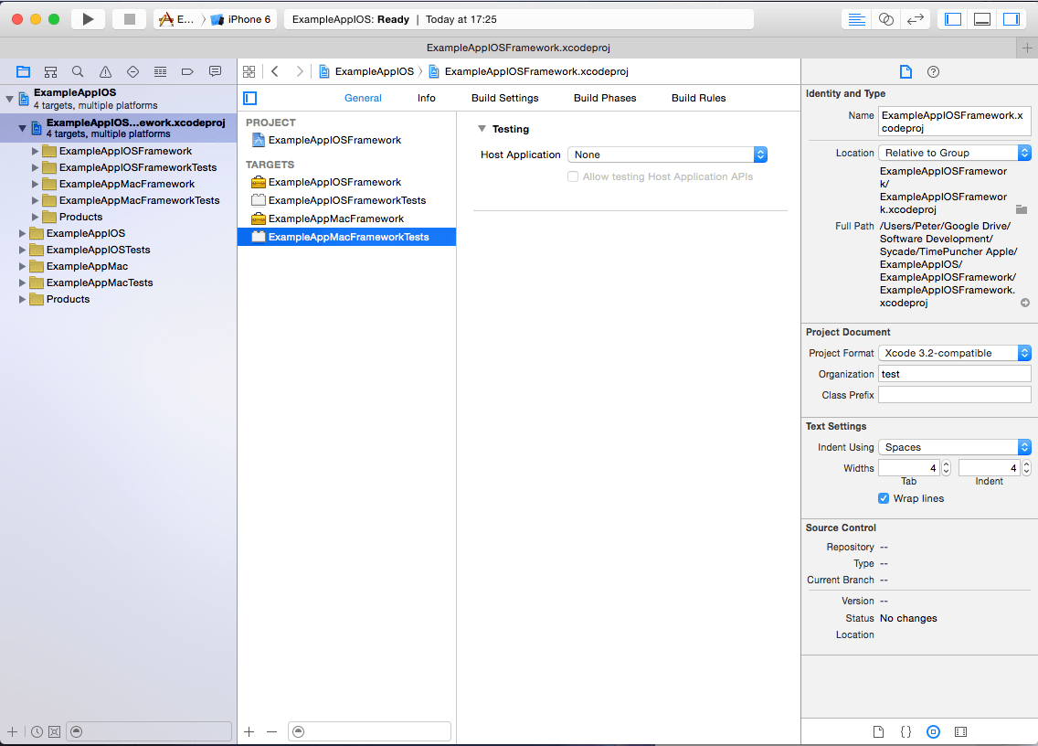Switch to the Build Rules tab
Screen dimensions: 1038x746
click(698, 98)
